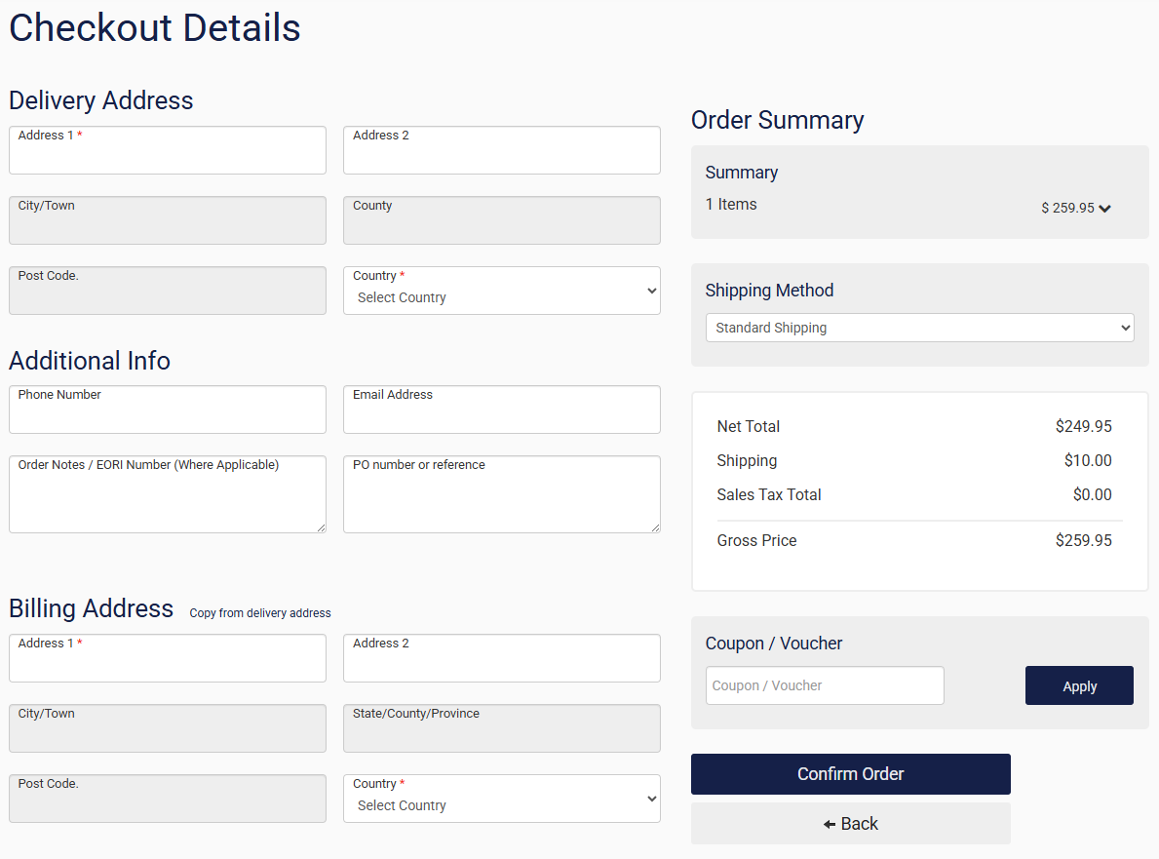Screen dimensions: 1159x859
Task: Expand the order summary items list
Action: [1104, 208]
